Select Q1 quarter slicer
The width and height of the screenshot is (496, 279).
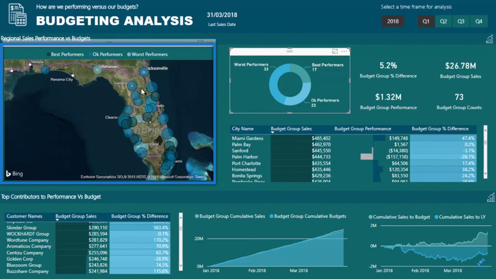pyautogui.click(x=426, y=21)
